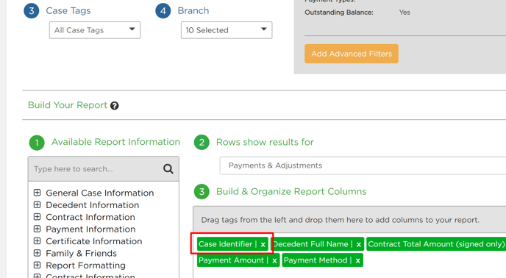Click the Available Report Information heading
The image size is (506, 278).
(116, 142)
